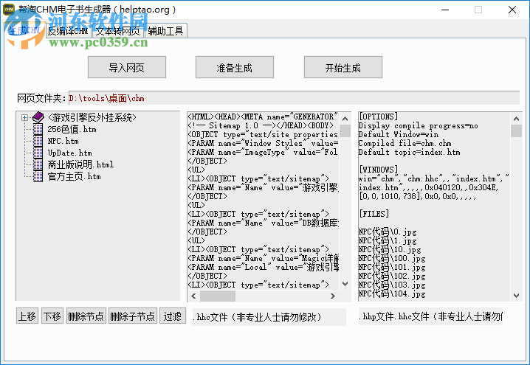Click the 下移 button
This screenshot has width=530, height=365.
(52, 316)
